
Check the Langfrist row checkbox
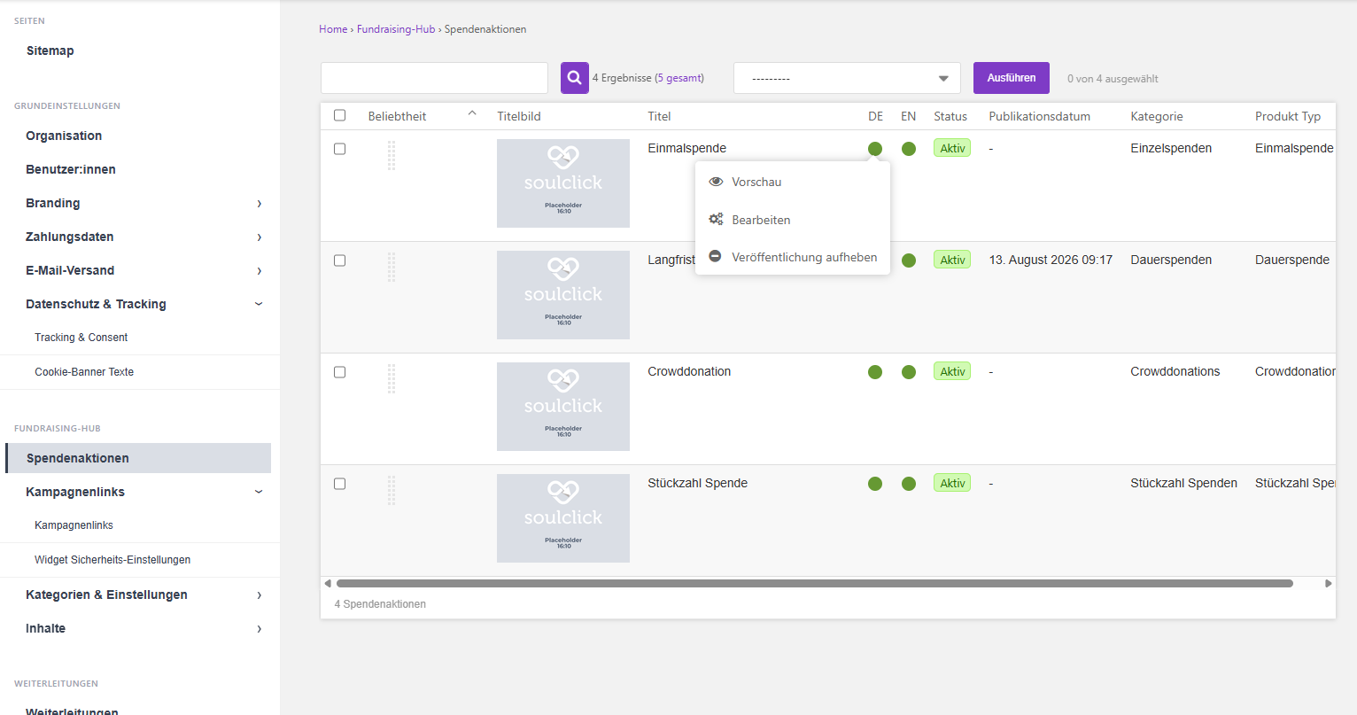(339, 260)
